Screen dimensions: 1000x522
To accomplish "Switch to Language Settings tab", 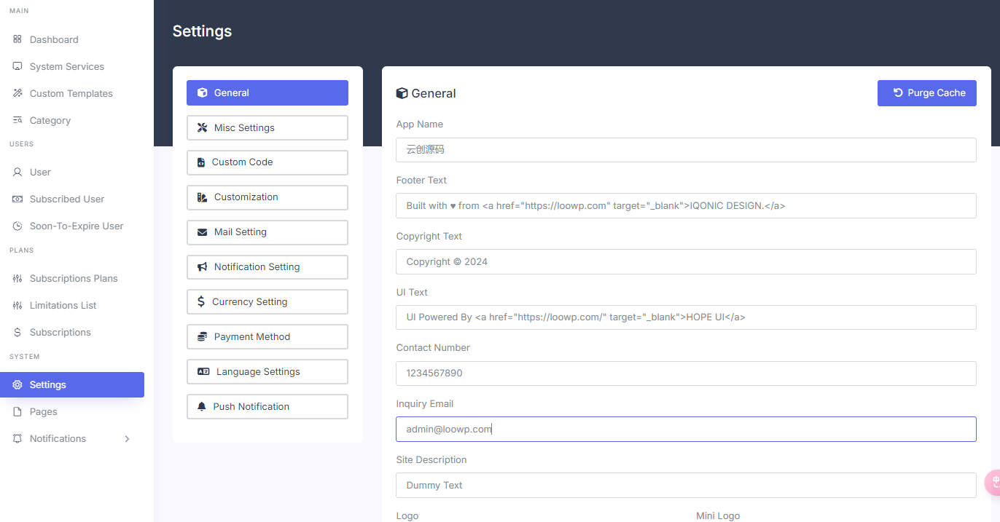I will (267, 372).
